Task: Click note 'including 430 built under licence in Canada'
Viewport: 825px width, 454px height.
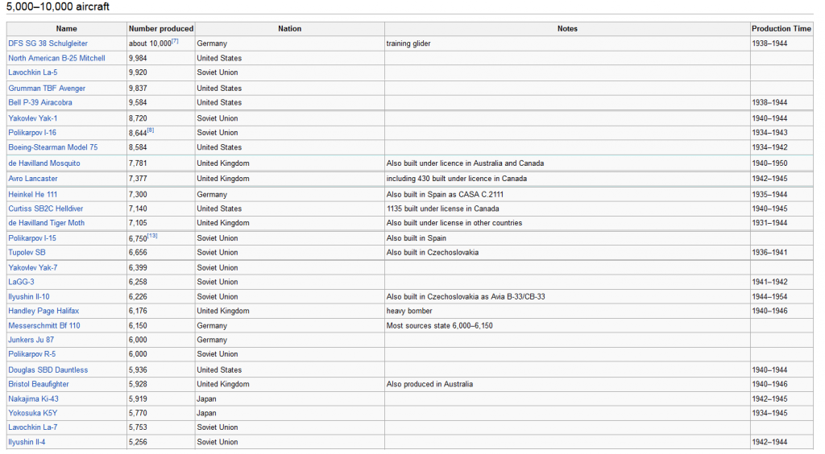Action: [x=457, y=179]
